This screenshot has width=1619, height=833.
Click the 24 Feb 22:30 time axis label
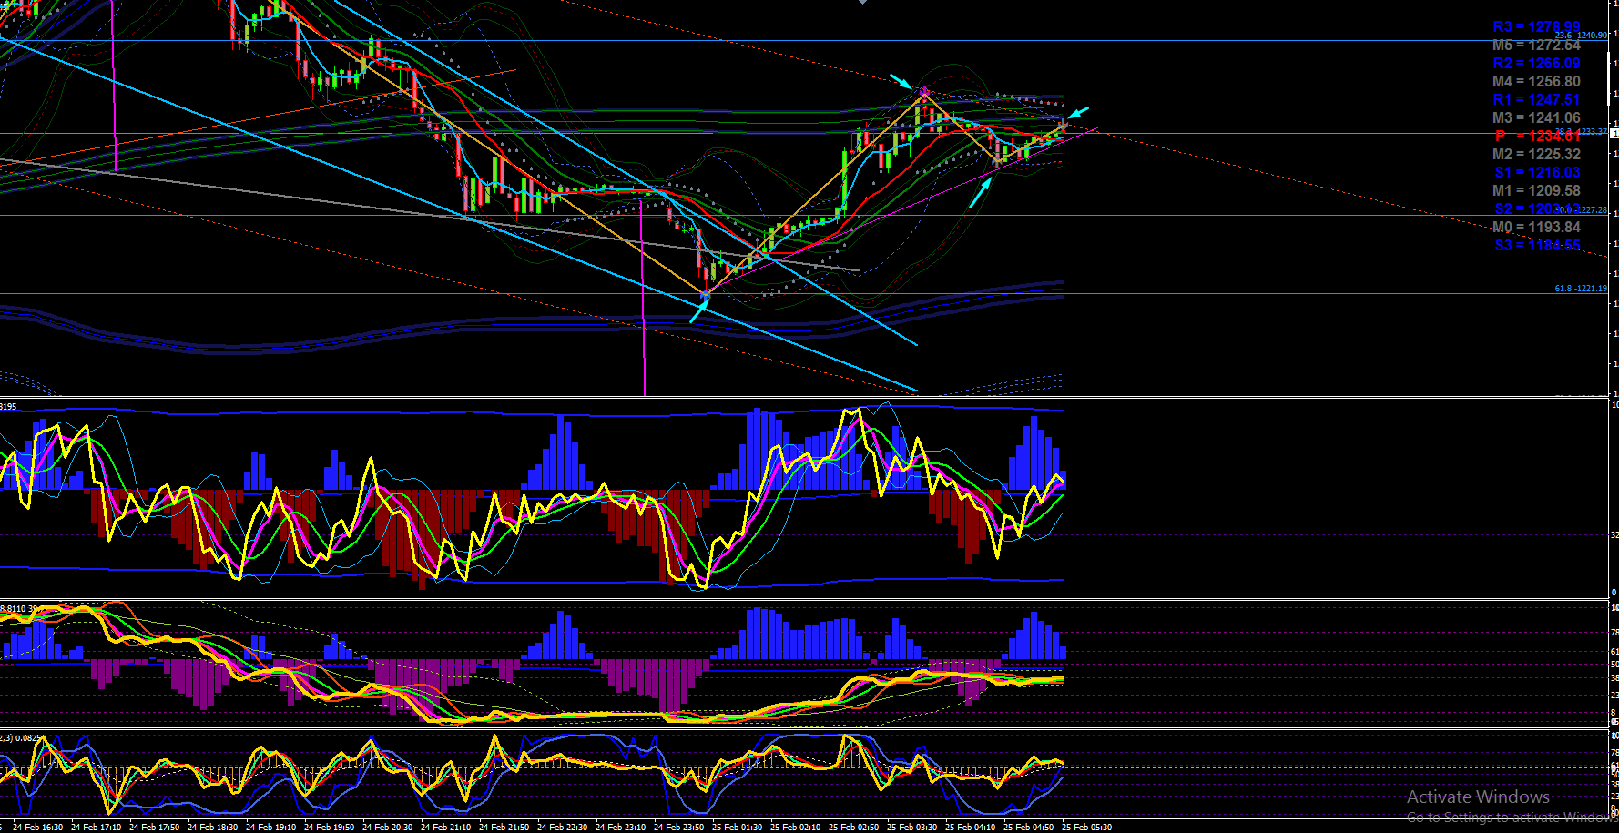tap(562, 828)
